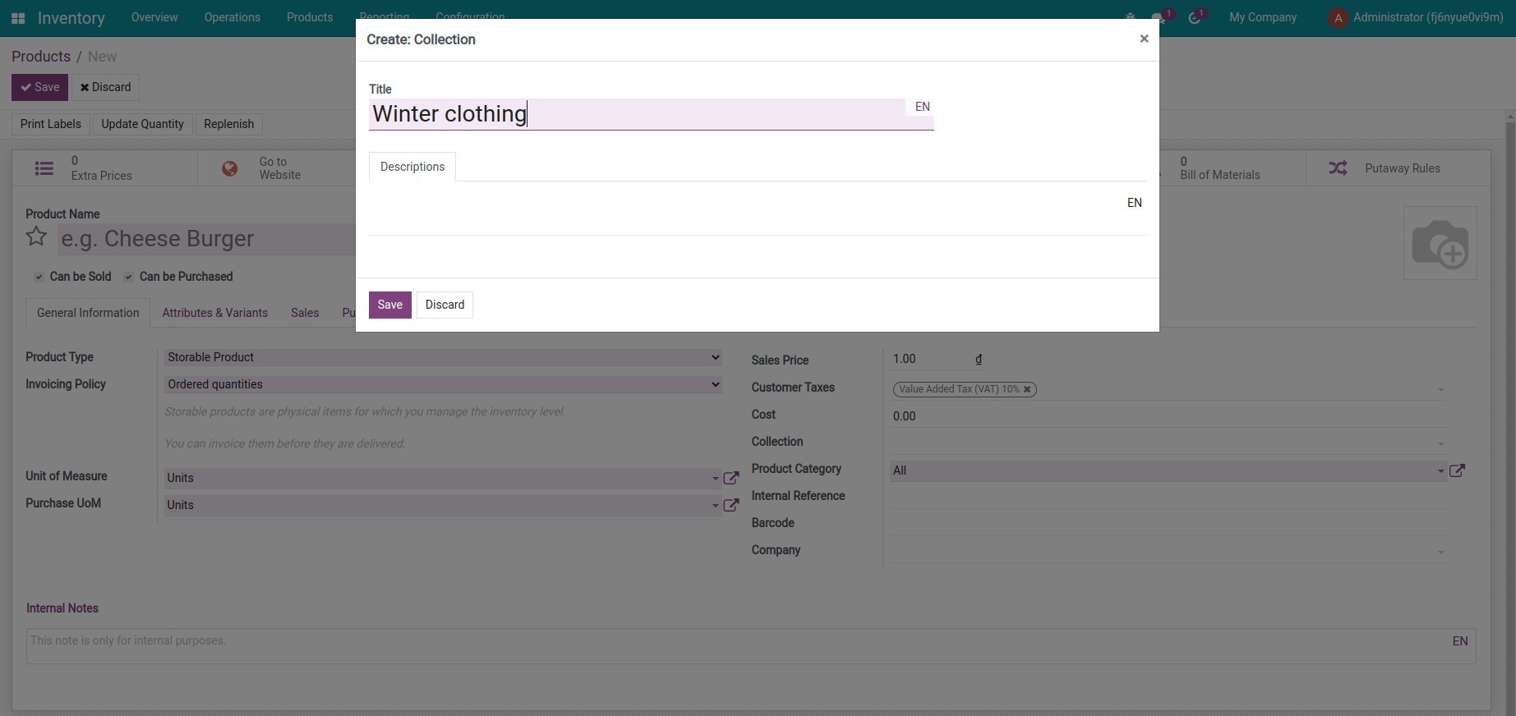Switch to Attributes & Variants tab
The width and height of the screenshot is (1516, 716).
[214, 313]
